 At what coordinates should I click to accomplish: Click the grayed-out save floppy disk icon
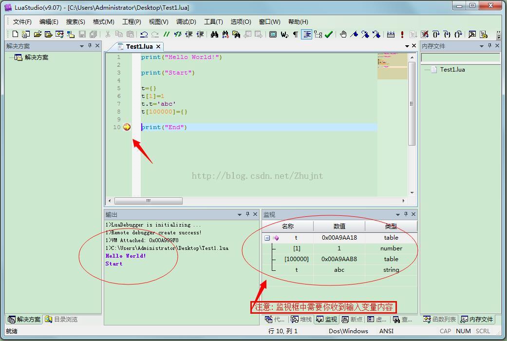82,34
